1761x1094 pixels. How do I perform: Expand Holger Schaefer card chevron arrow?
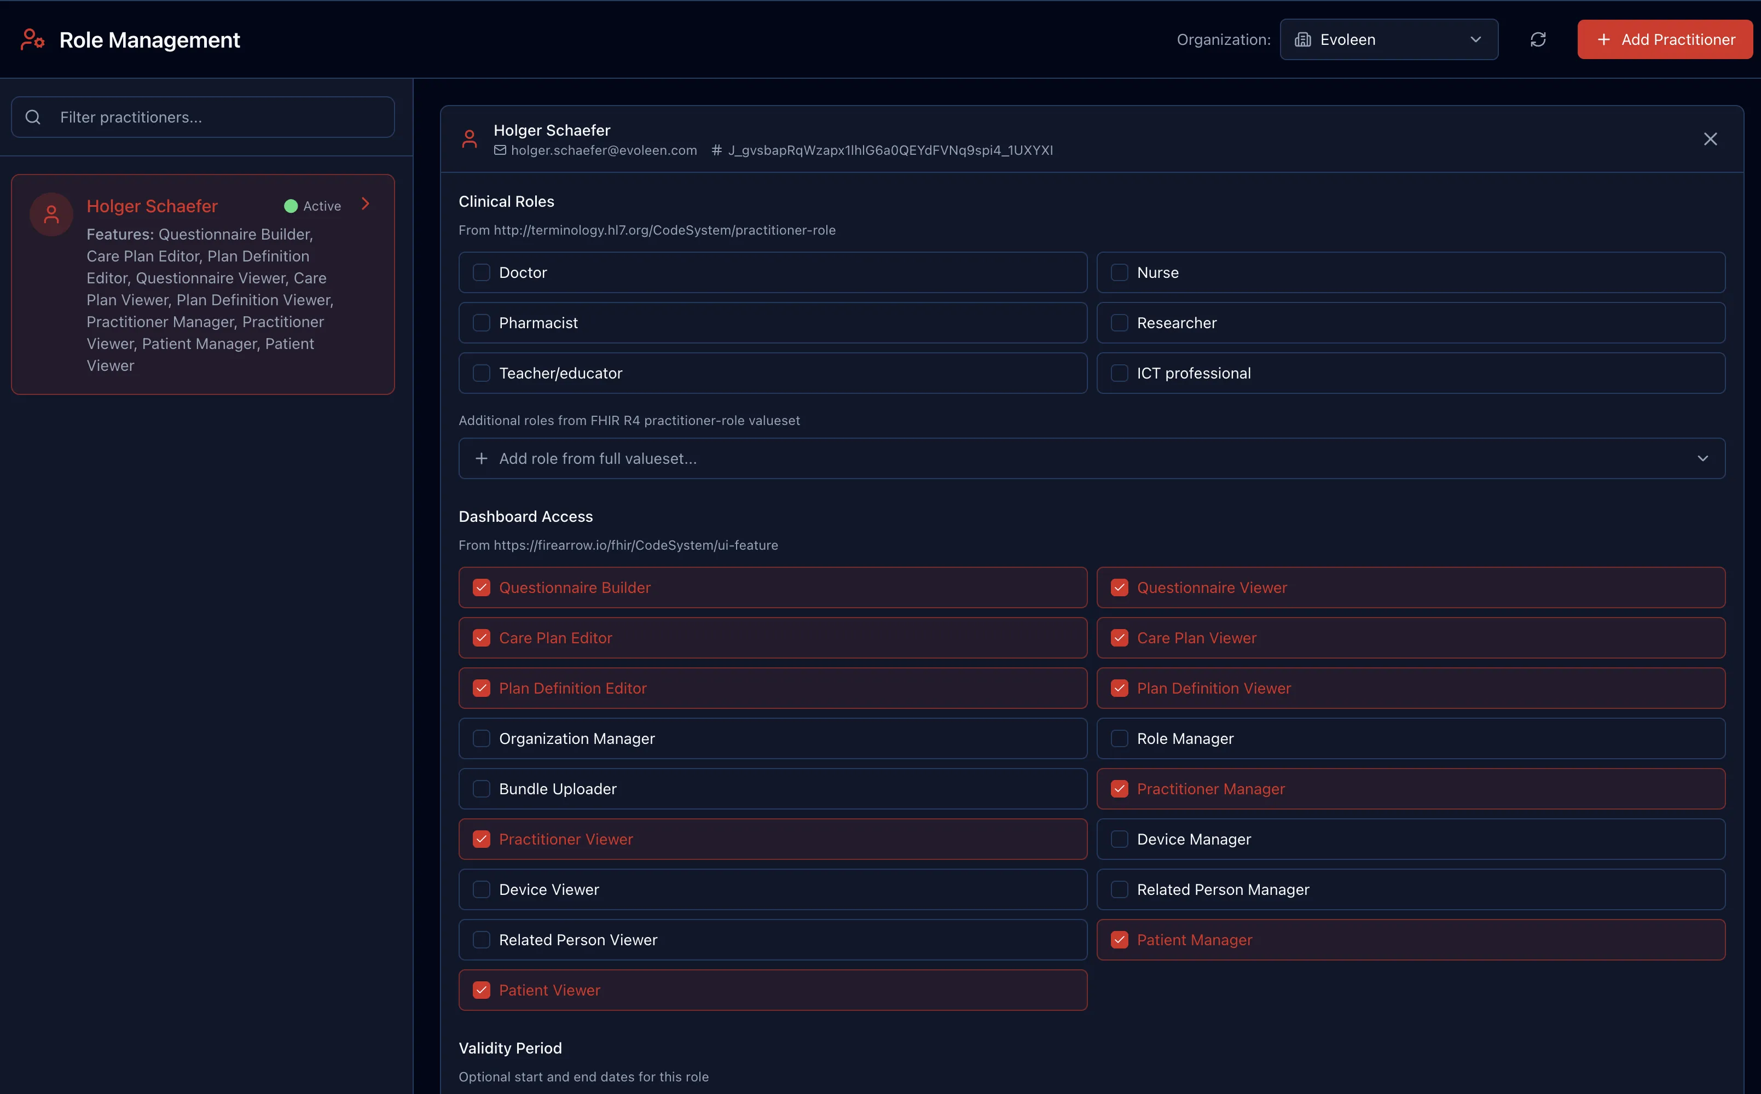[366, 204]
